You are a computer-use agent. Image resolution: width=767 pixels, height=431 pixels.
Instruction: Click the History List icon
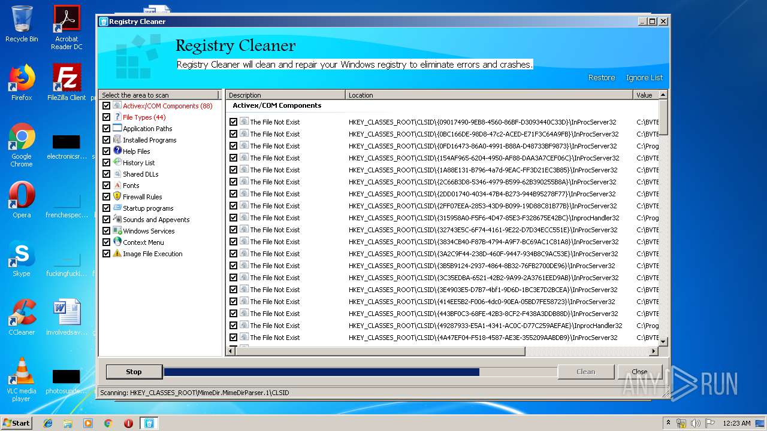tap(117, 162)
